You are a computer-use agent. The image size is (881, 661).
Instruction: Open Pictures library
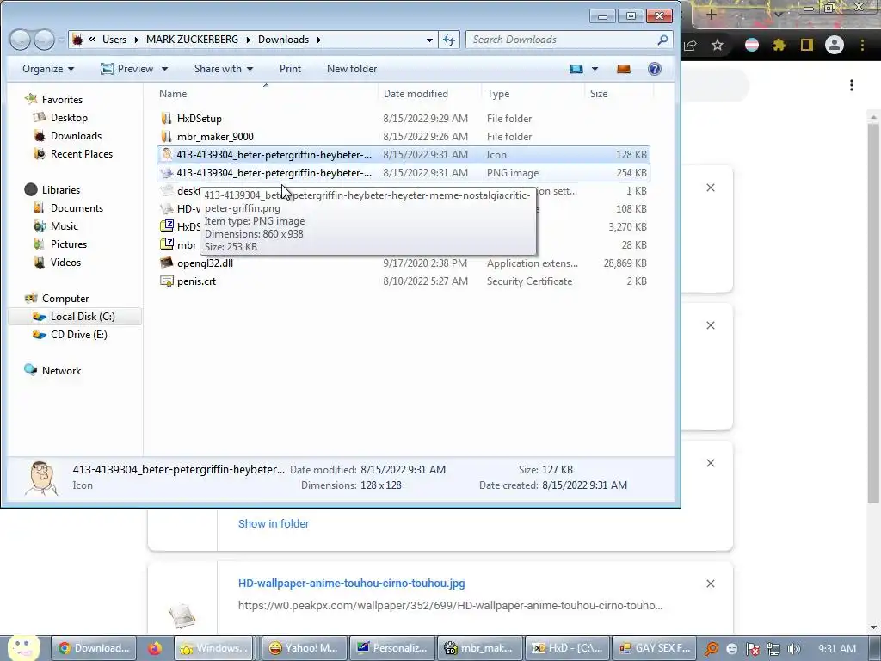coord(69,244)
